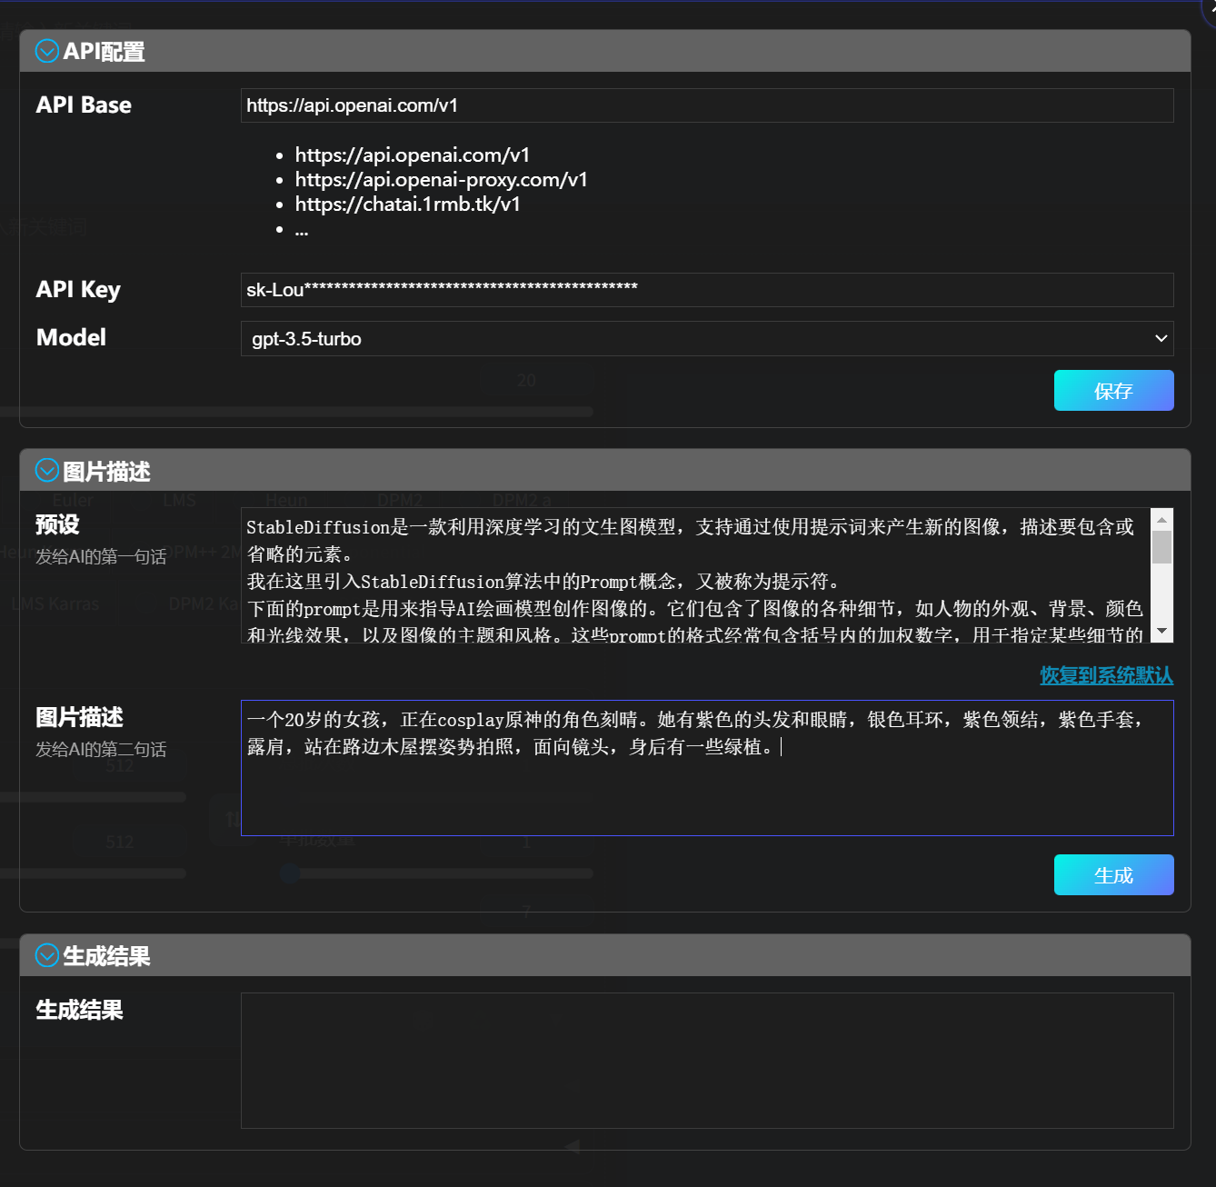Click the https://chatai.1rmb.tk/v1 suggestion
1216x1187 pixels.
click(x=407, y=204)
